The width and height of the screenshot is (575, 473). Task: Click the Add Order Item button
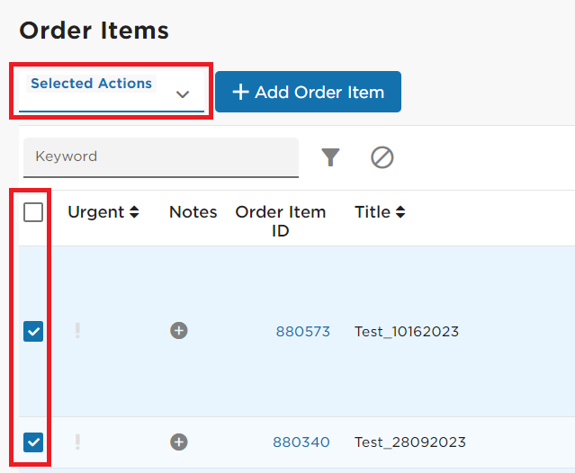[x=308, y=92]
